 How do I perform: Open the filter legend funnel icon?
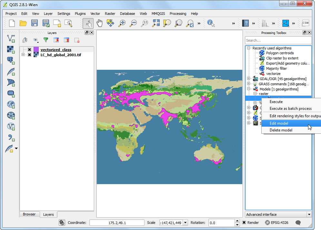point(46,40)
